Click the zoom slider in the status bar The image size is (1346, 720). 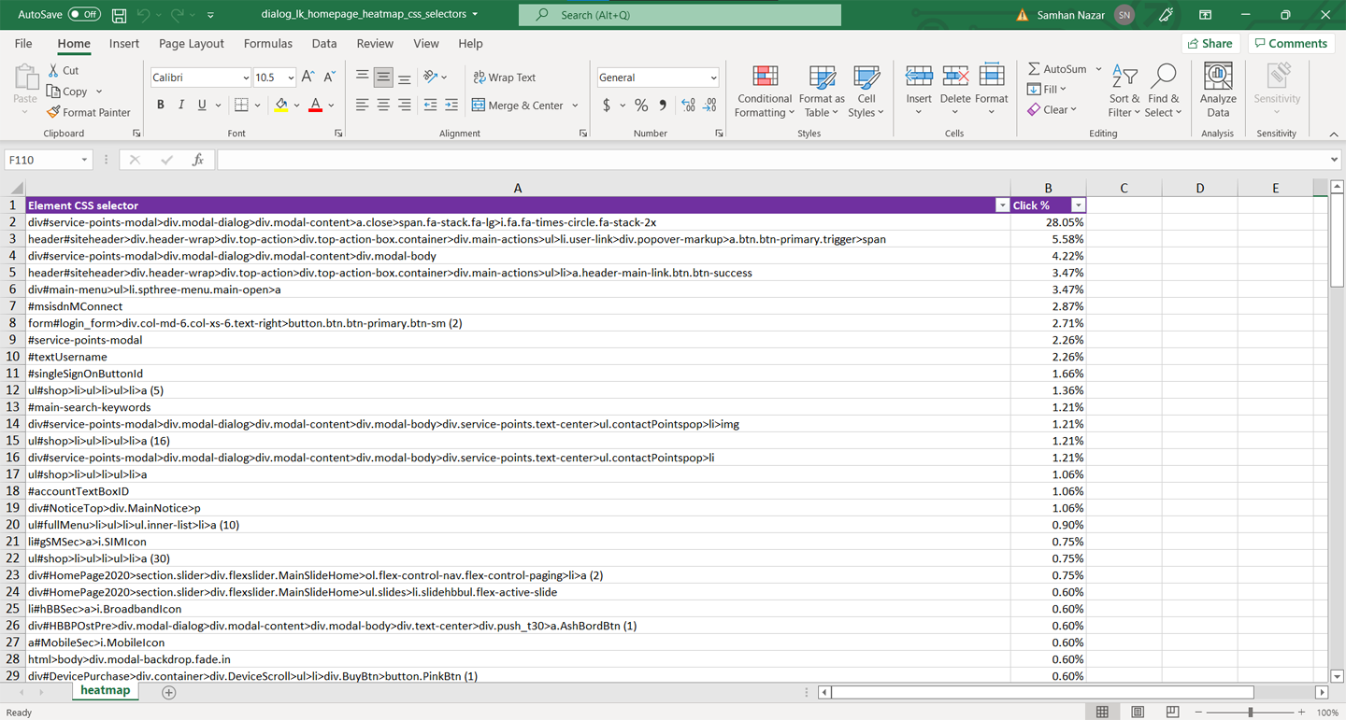click(x=1250, y=712)
